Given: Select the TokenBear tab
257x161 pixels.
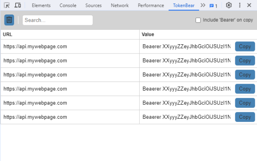Looking at the screenshot, I should point(183,6).
